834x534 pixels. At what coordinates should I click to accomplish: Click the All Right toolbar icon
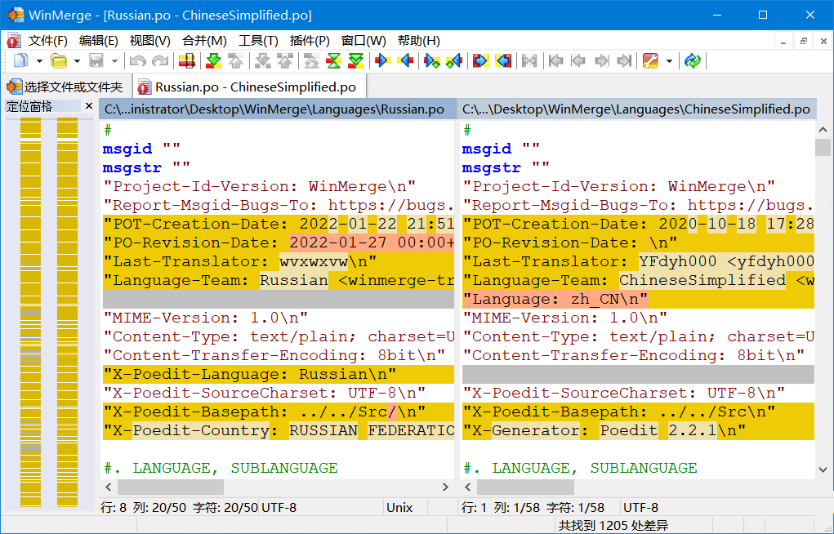coord(479,61)
